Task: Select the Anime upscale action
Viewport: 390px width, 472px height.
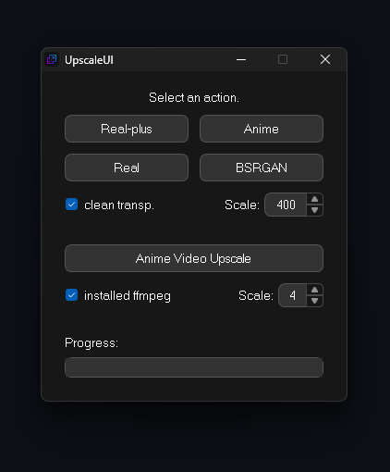Action: (262, 129)
